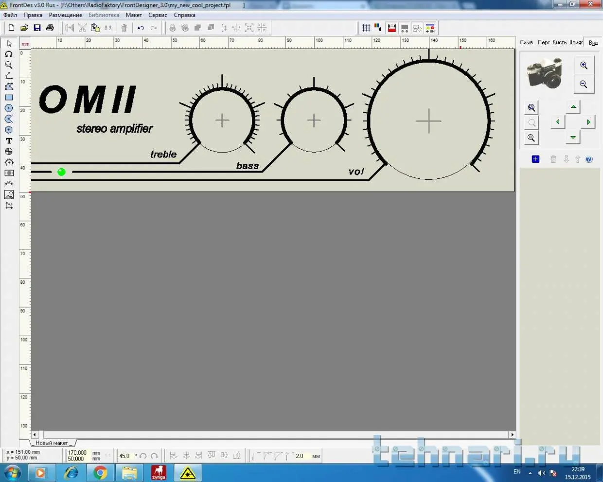Select the rotate tool in left toolbar

[x=9, y=54]
